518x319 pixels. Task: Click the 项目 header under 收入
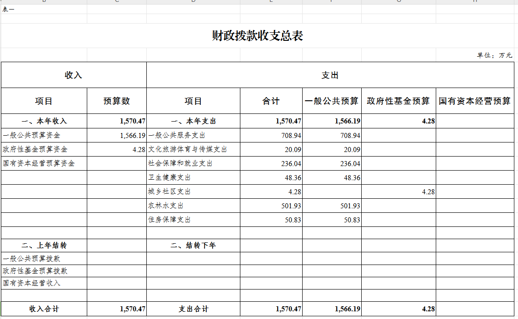pyautogui.click(x=44, y=101)
